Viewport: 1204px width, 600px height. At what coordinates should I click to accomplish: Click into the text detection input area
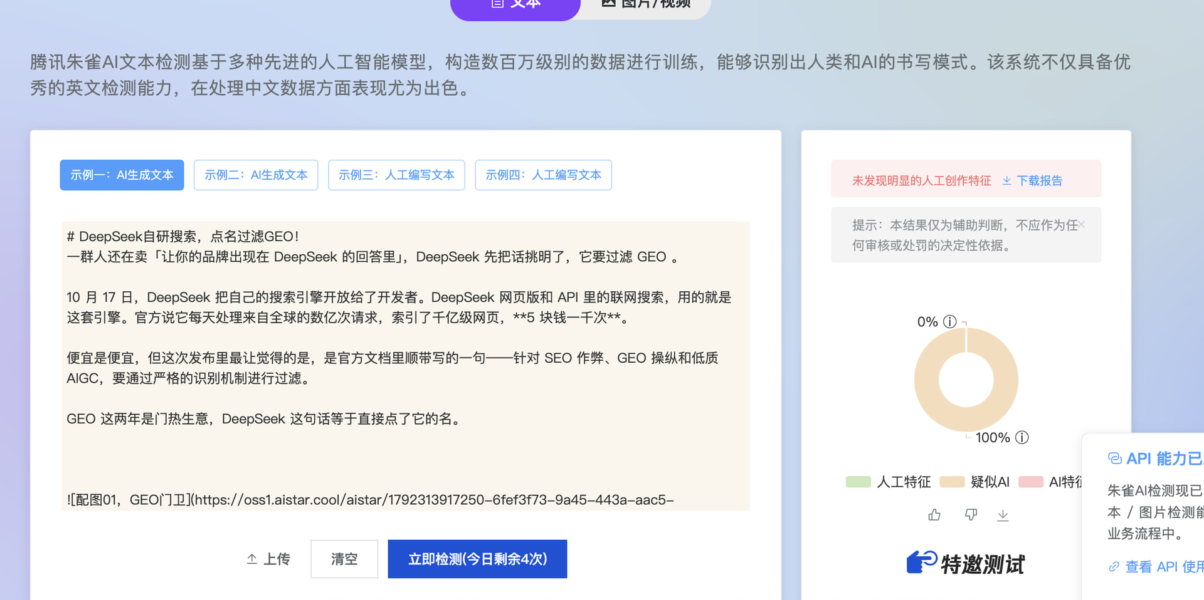click(x=405, y=366)
